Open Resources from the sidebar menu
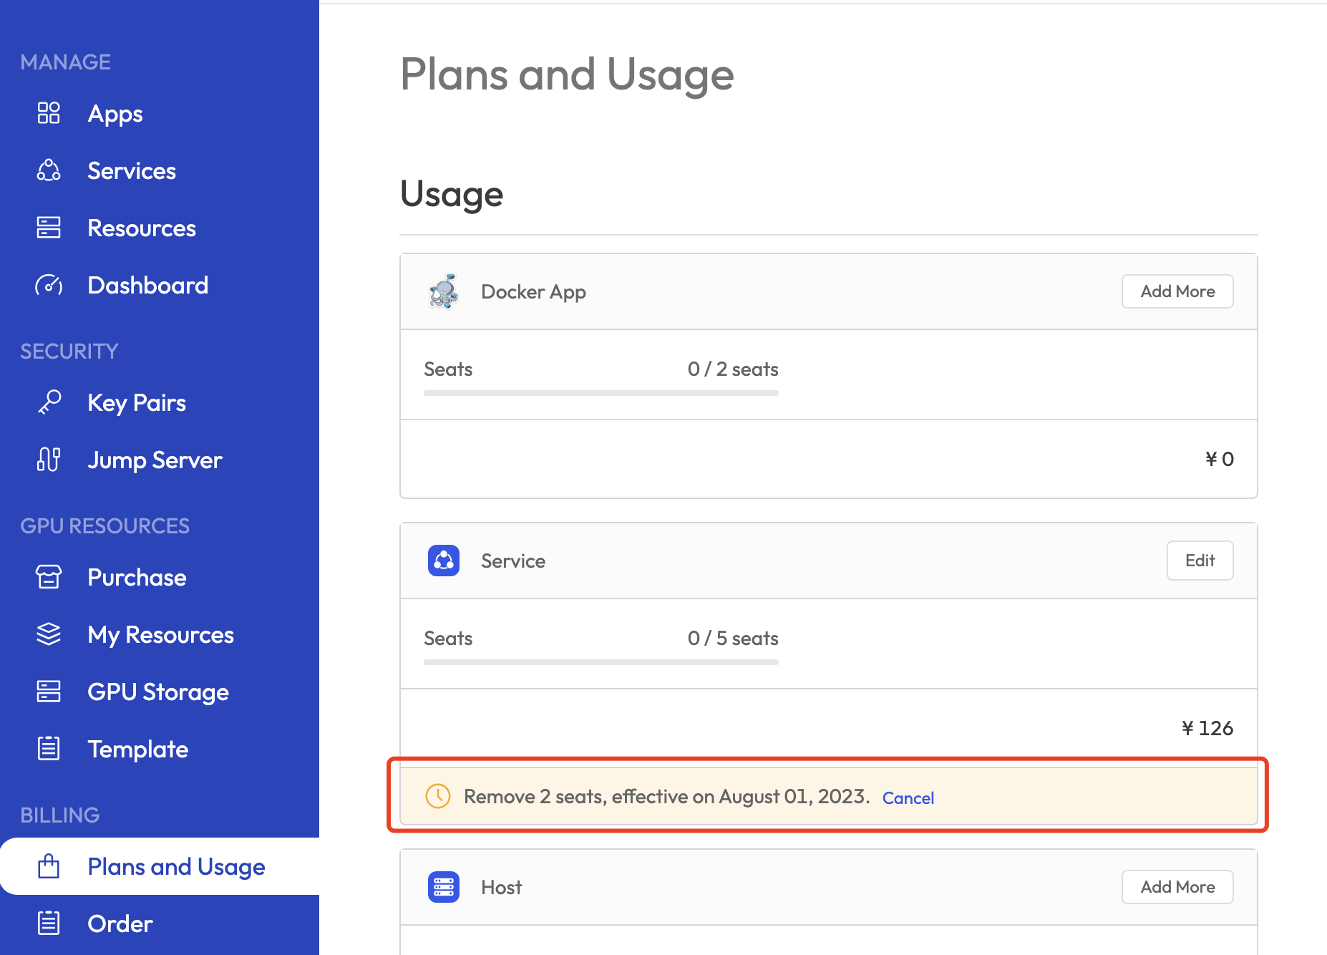The image size is (1327, 955). coord(141,228)
